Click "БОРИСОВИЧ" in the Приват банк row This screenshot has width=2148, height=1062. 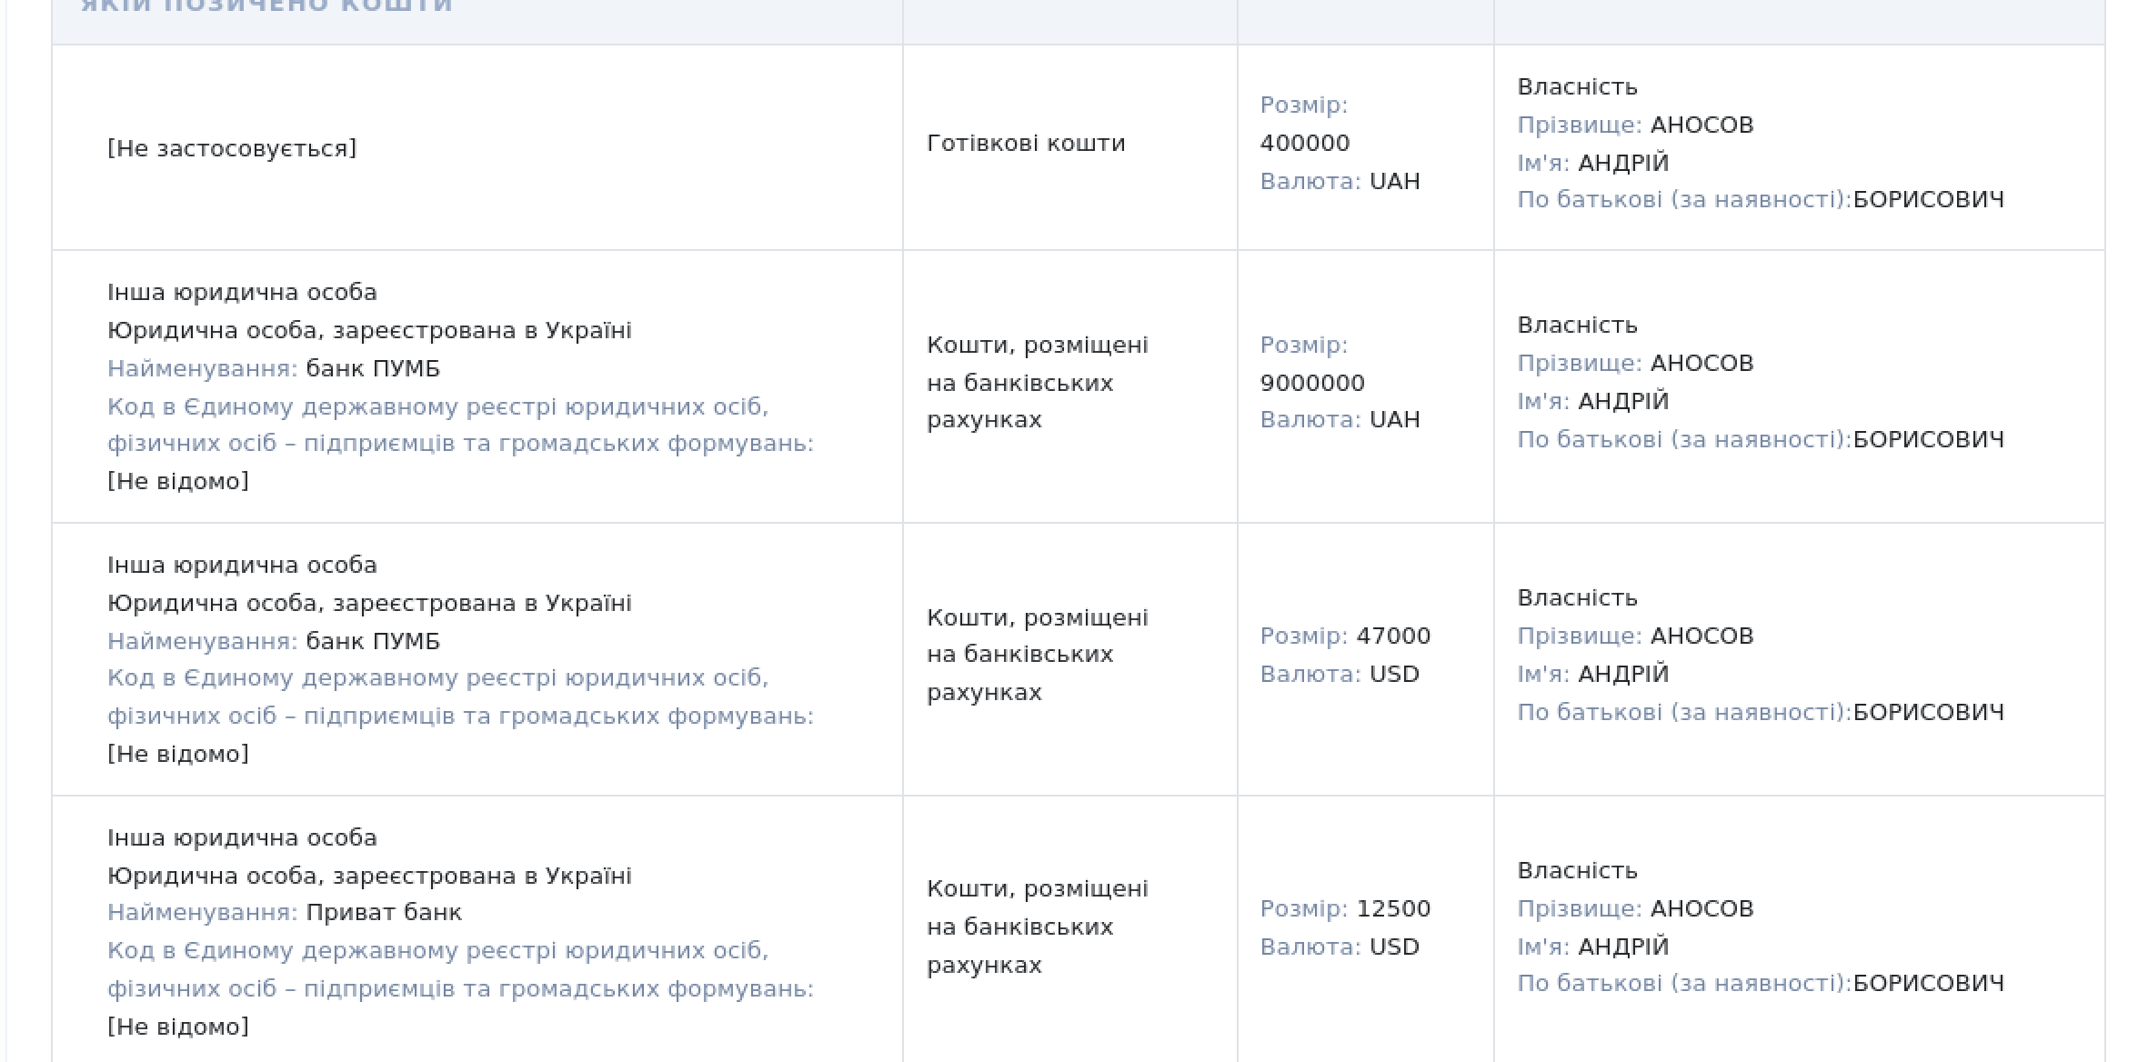(x=1929, y=983)
